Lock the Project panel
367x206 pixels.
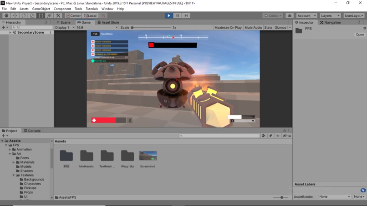pos(285,131)
